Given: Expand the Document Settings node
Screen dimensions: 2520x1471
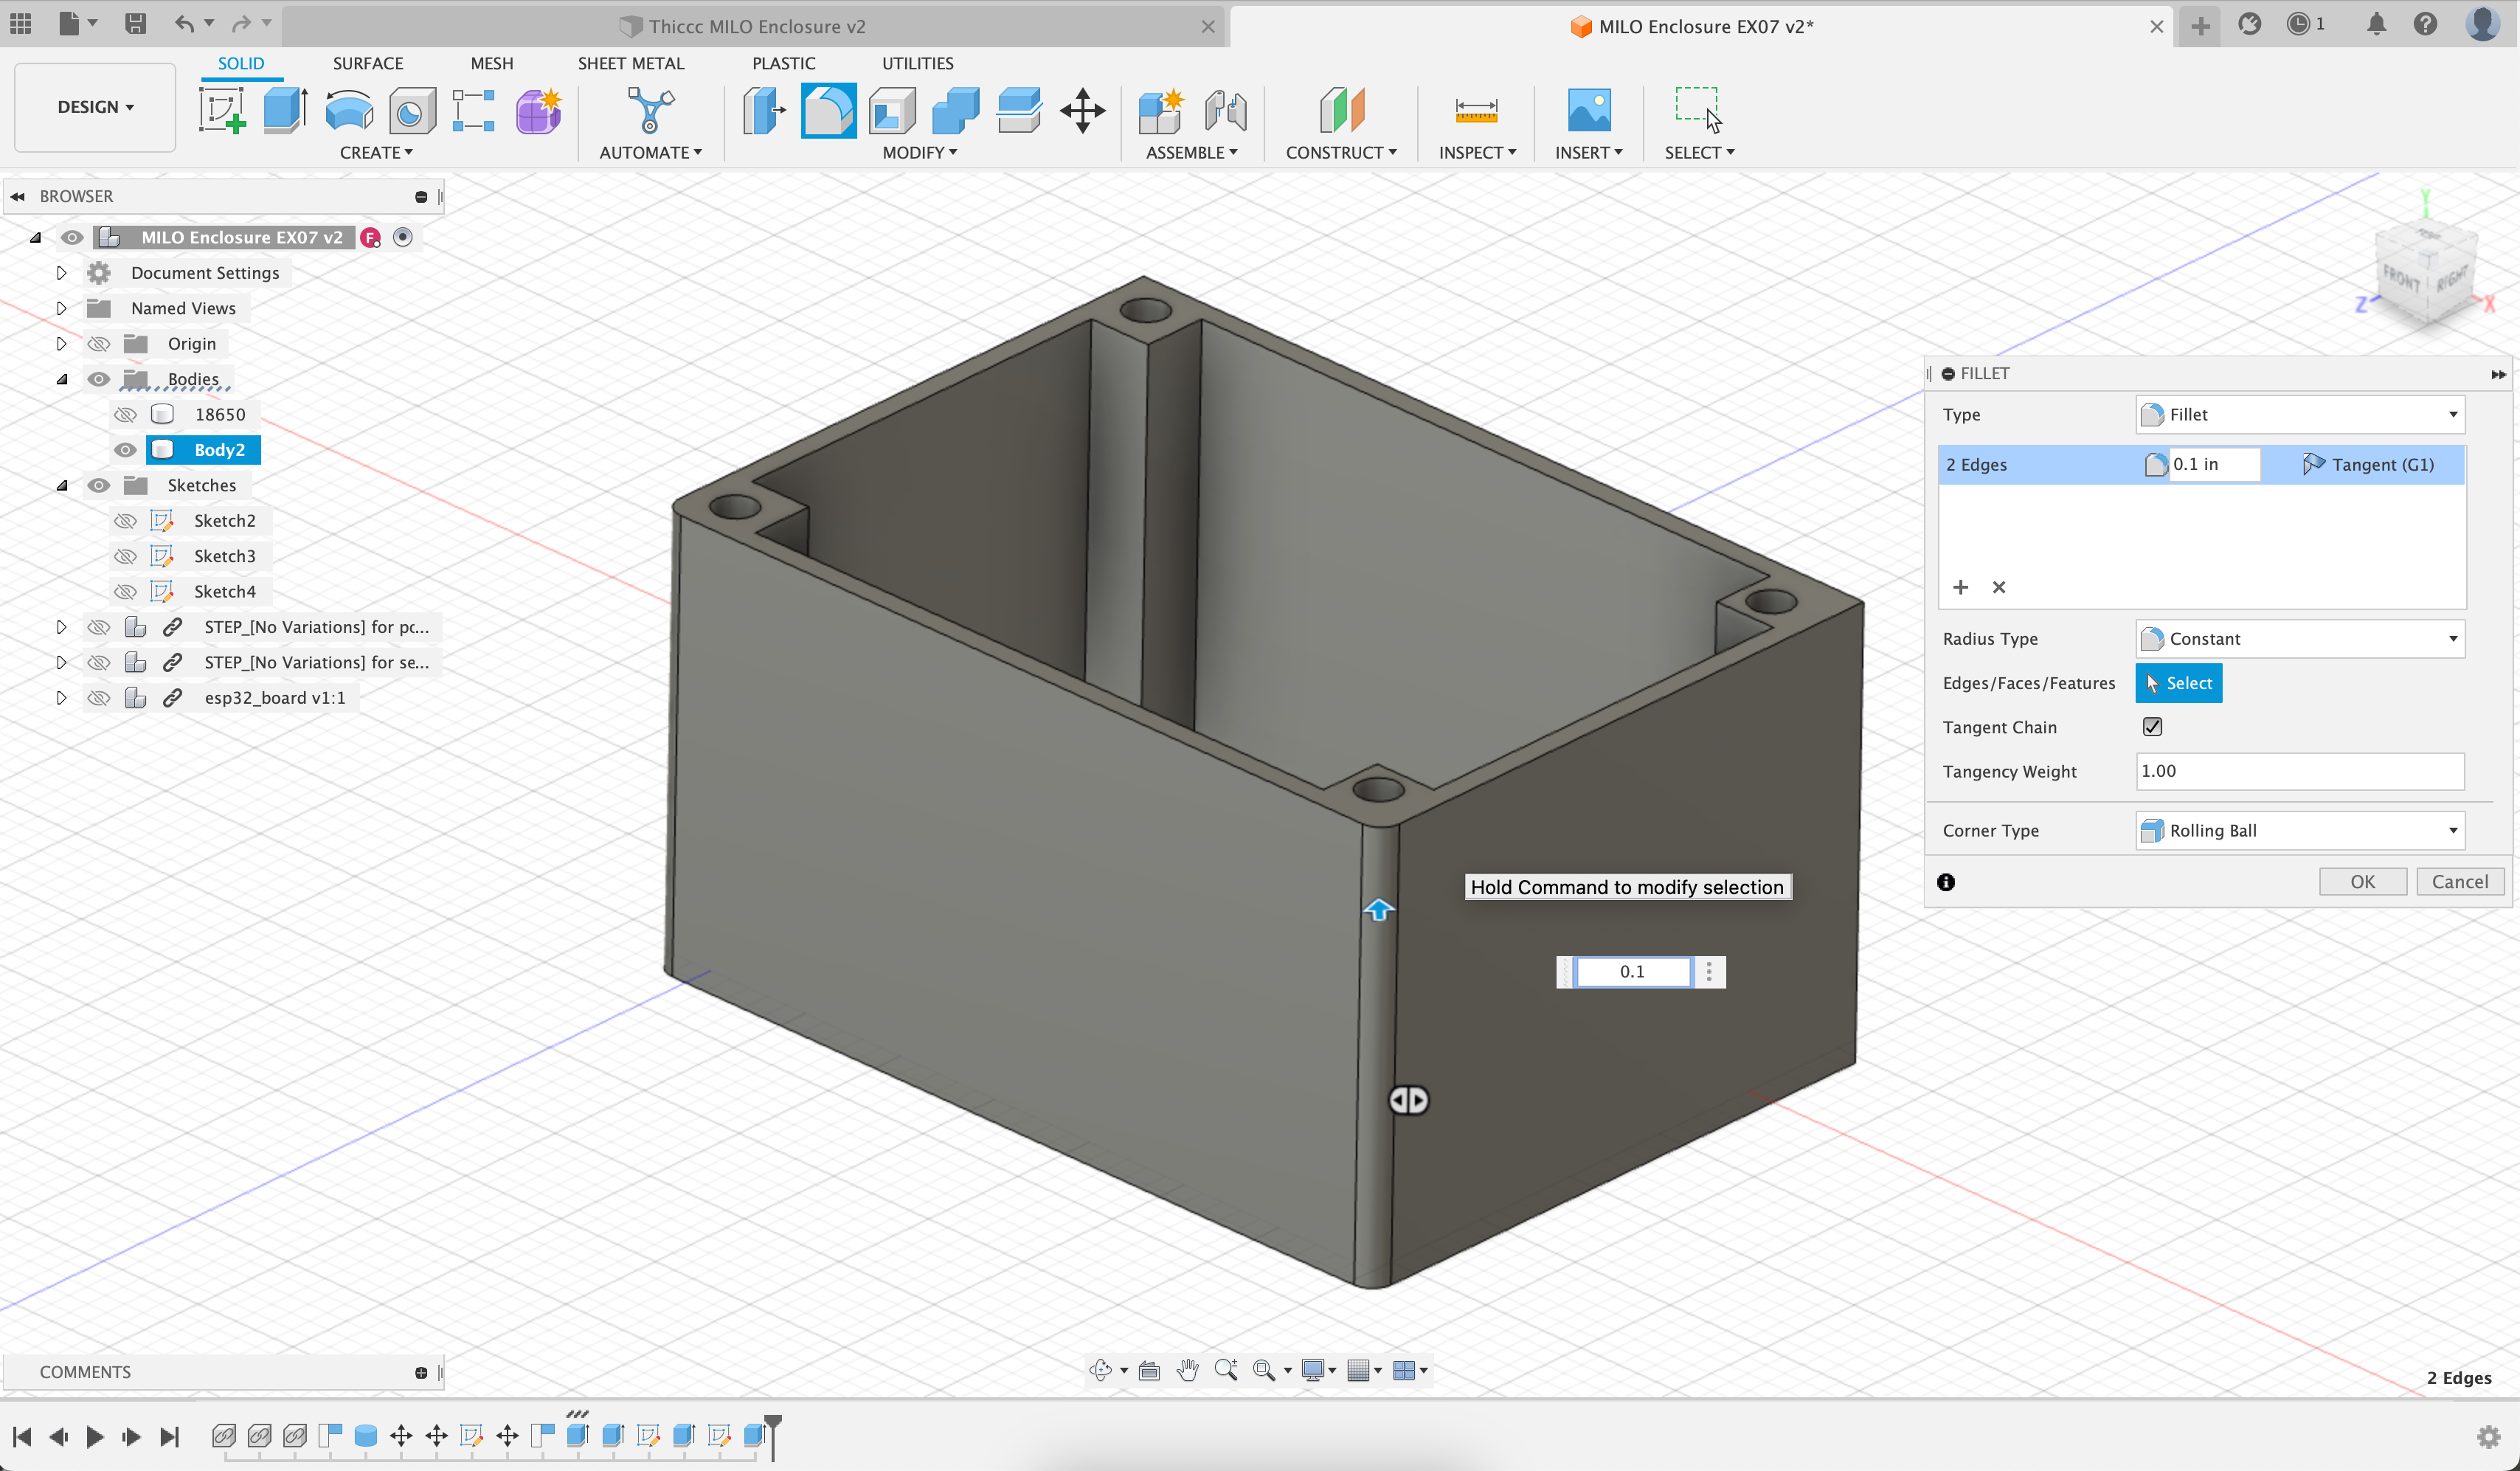Looking at the screenshot, I should (x=61, y=273).
